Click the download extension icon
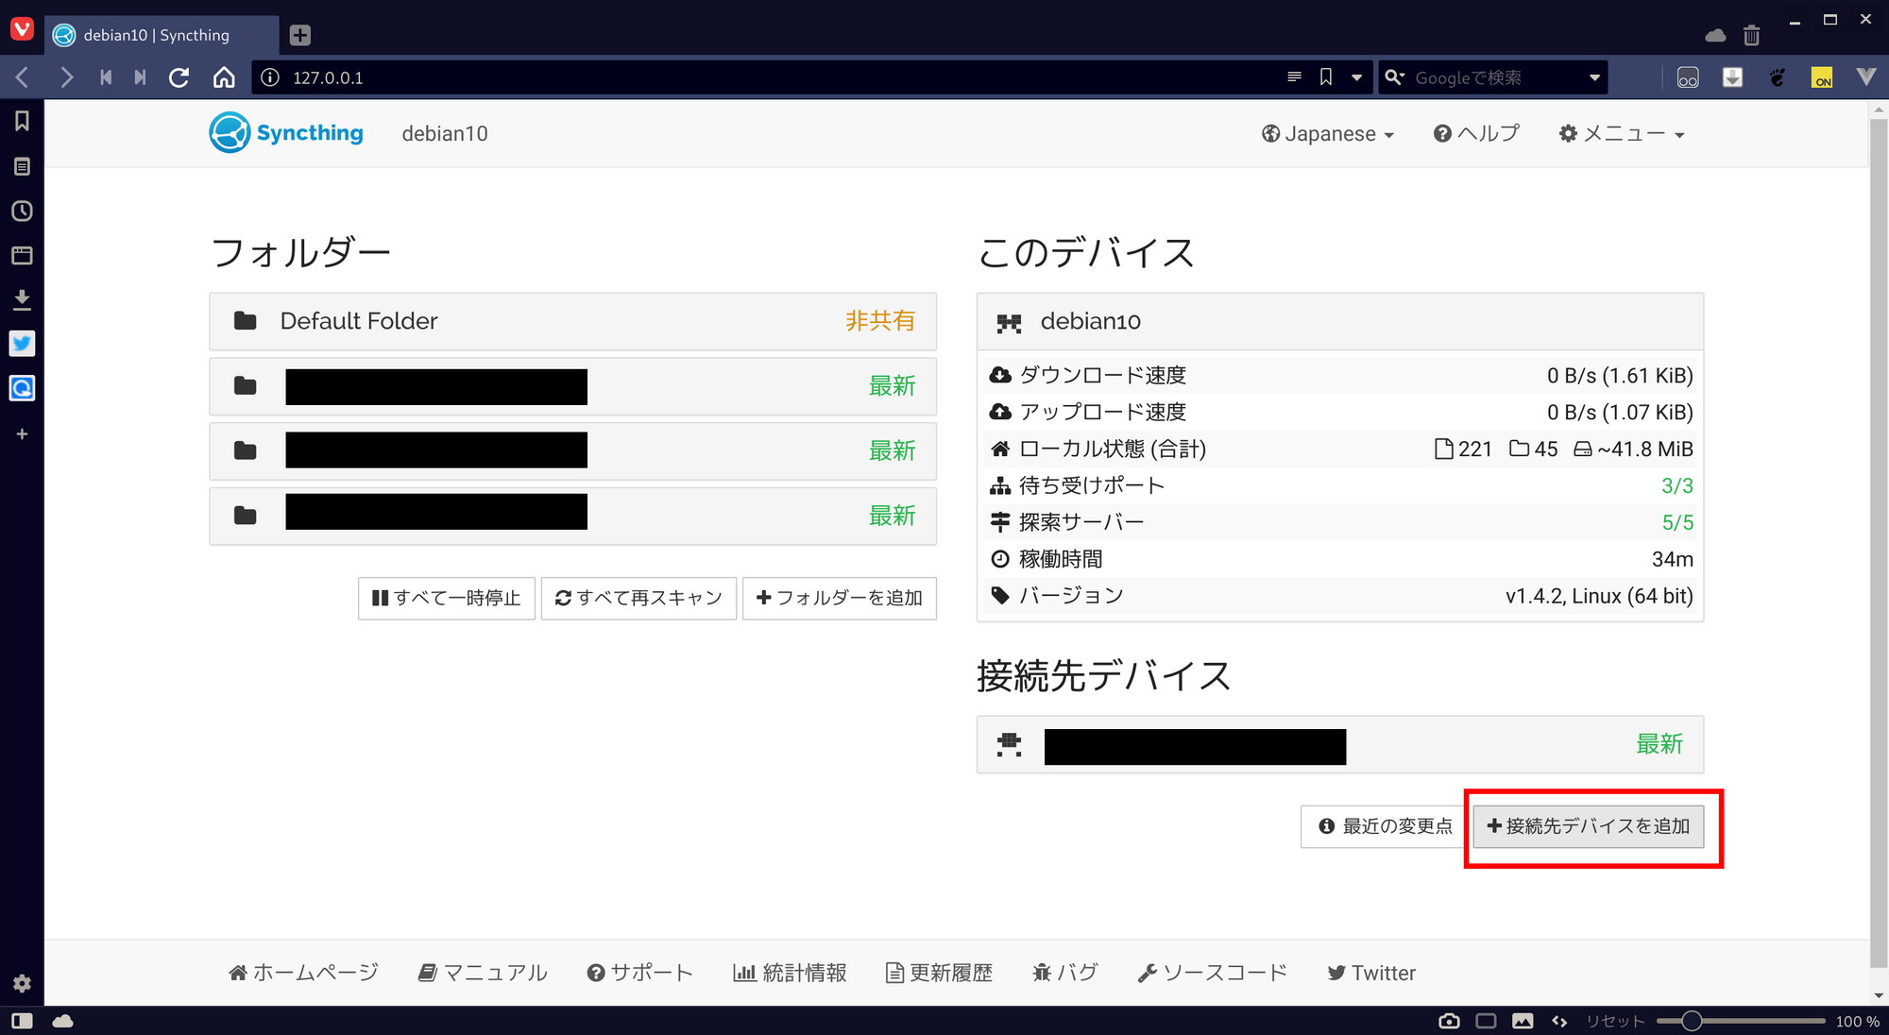Image resolution: width=1889 pixels, height=1035 pixels. [1732, 77]
